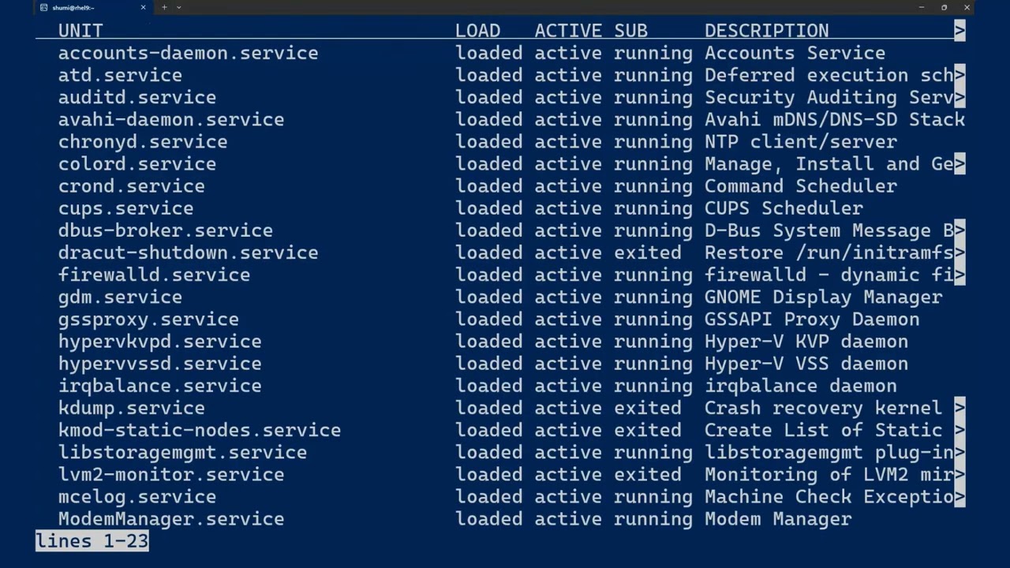Open a new terminal tab with the plus button
Image resolution: width=1010 pixels, height=568 pixels.
click(164, 7)
